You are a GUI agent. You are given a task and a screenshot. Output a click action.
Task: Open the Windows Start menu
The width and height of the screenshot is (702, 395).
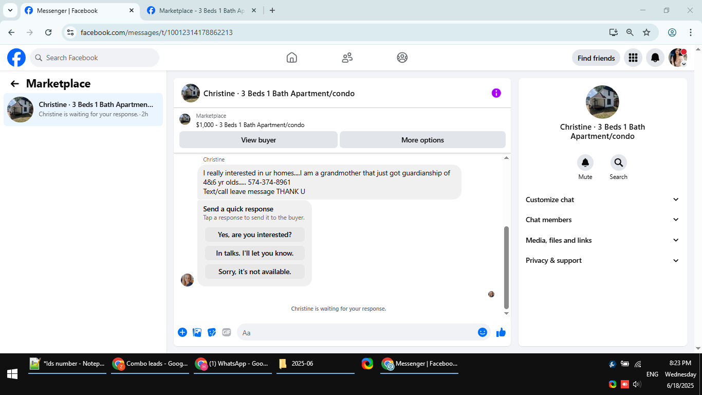pos(12,374)
